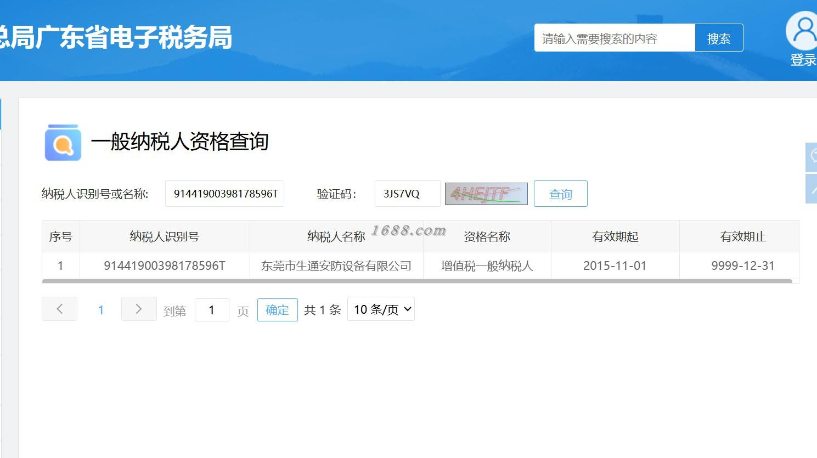Viewport: 817px width, 458px height.
Task: Focus the captcha code input 3JS7VQ
Action: pos(408,194)
